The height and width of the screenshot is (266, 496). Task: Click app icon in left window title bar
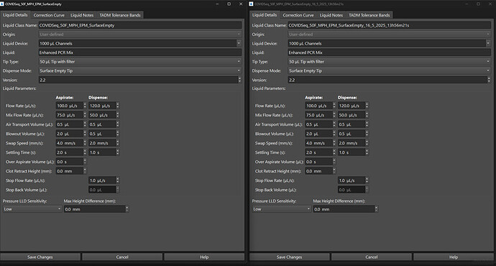tap(2, 4)
